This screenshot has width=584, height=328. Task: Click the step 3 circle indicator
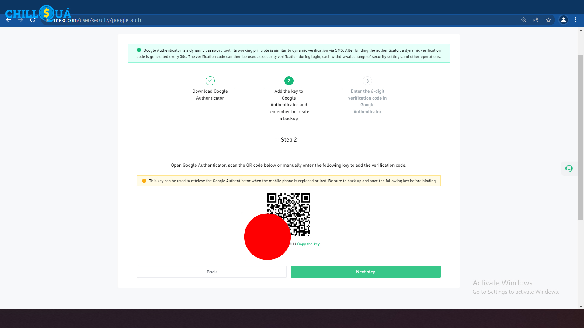(x=367, y=81)
